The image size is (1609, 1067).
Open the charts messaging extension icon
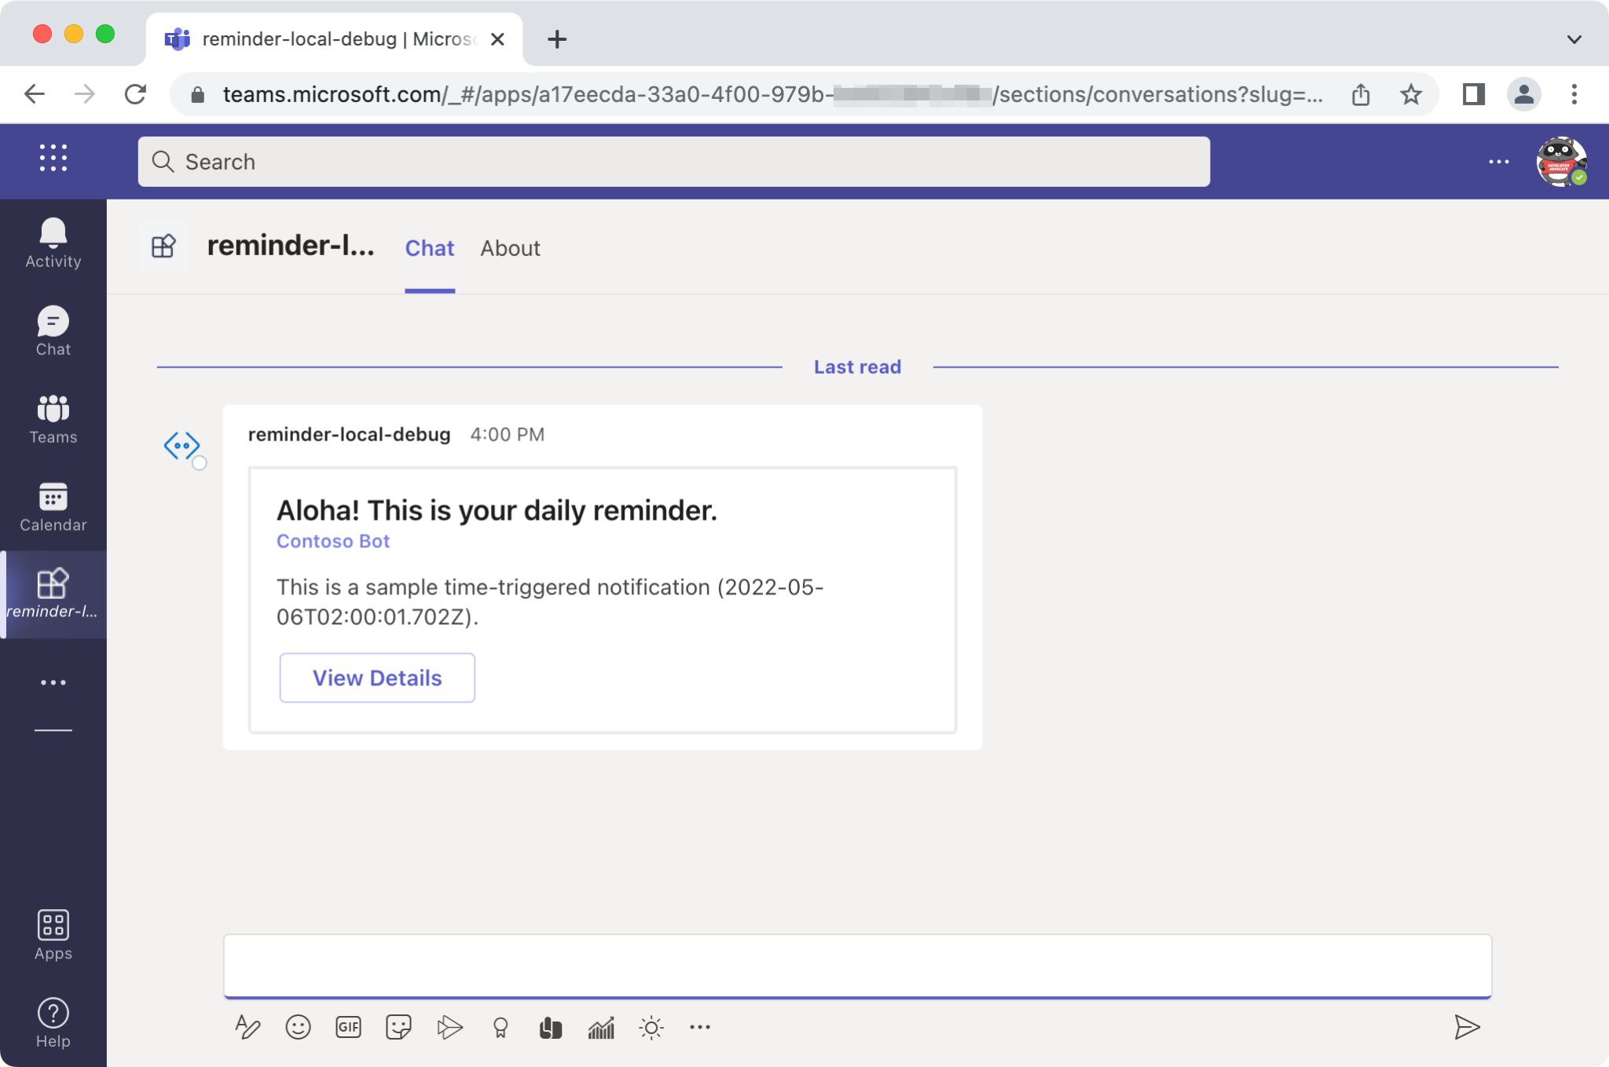(x=600, y=1027)
